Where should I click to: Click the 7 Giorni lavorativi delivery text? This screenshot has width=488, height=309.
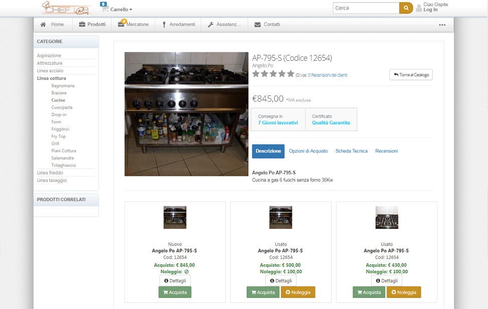coord(278,123)
